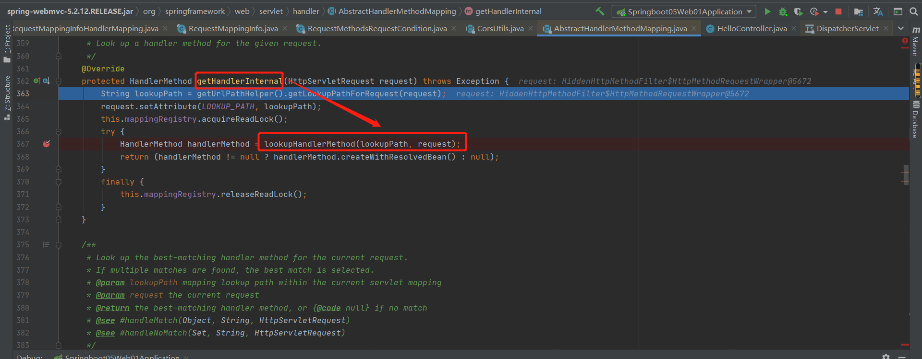Click the Search Everywhere magnifier icon
The image size is (922, 359).
pos(913,12)
